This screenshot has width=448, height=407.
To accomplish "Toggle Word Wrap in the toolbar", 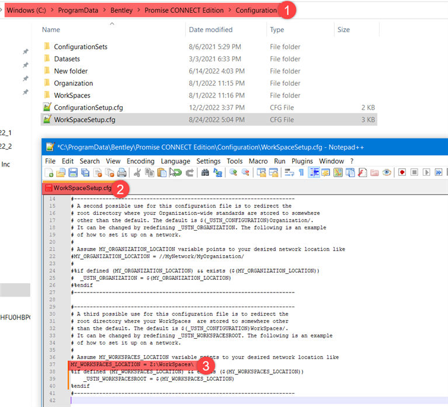I will coord(289,172).
